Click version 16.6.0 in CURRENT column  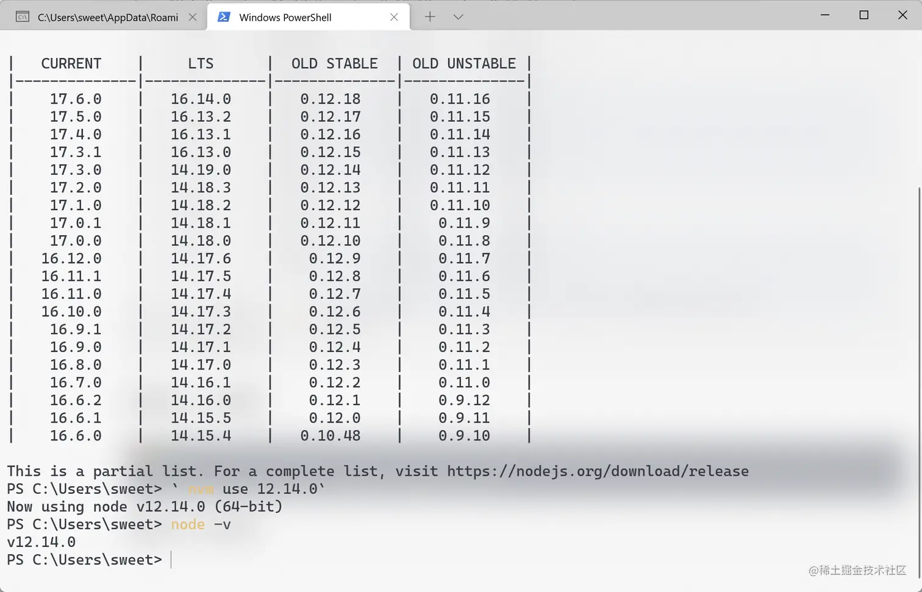(76, 435)
